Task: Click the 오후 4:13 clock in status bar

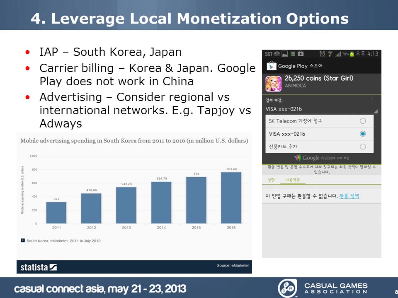Action: (367, 54)
